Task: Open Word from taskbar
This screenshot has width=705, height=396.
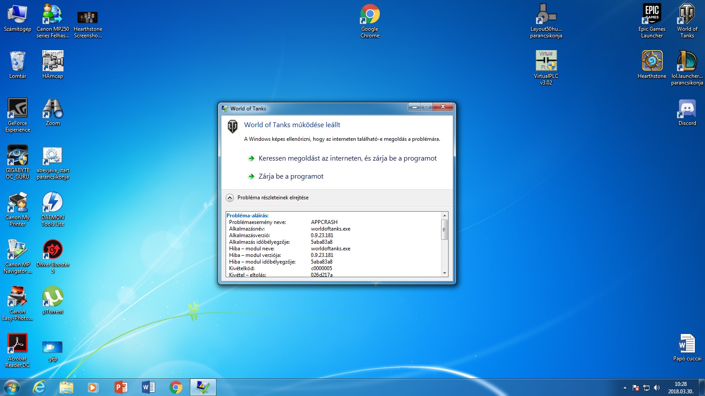Action: [148, 387]
